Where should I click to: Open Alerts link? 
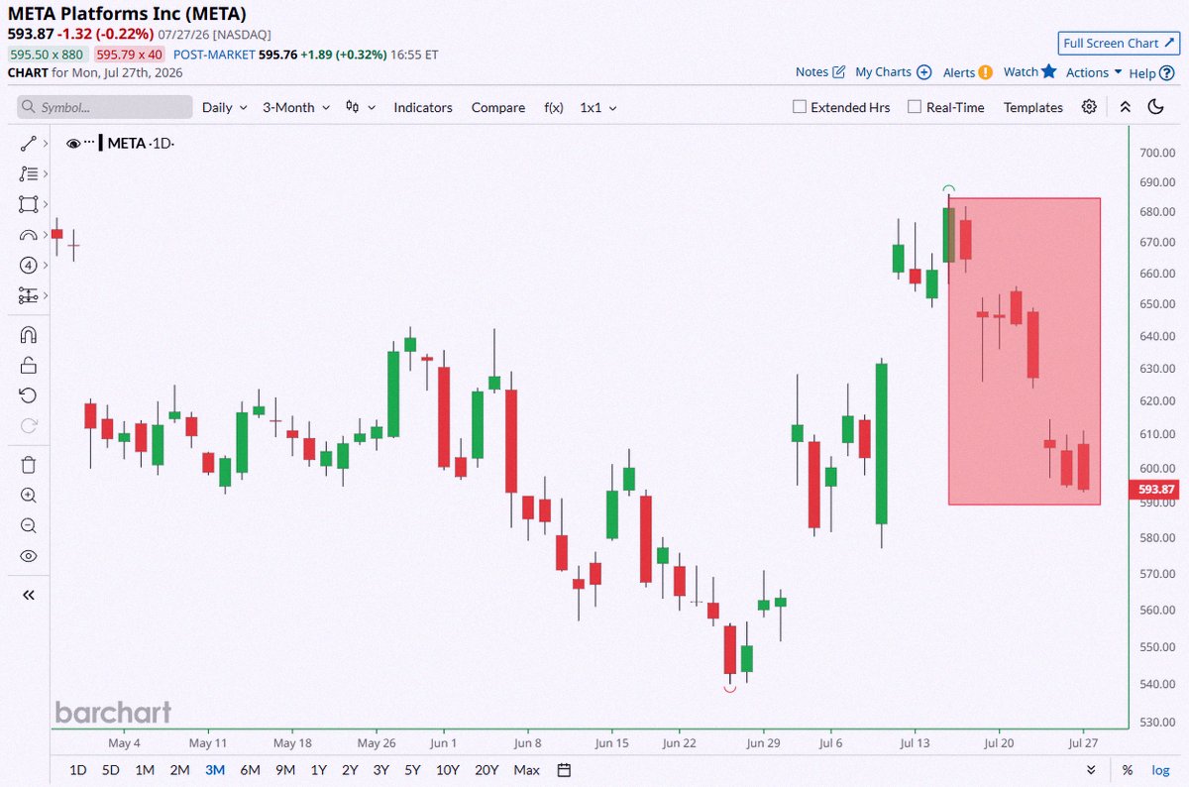click(967, 72)
